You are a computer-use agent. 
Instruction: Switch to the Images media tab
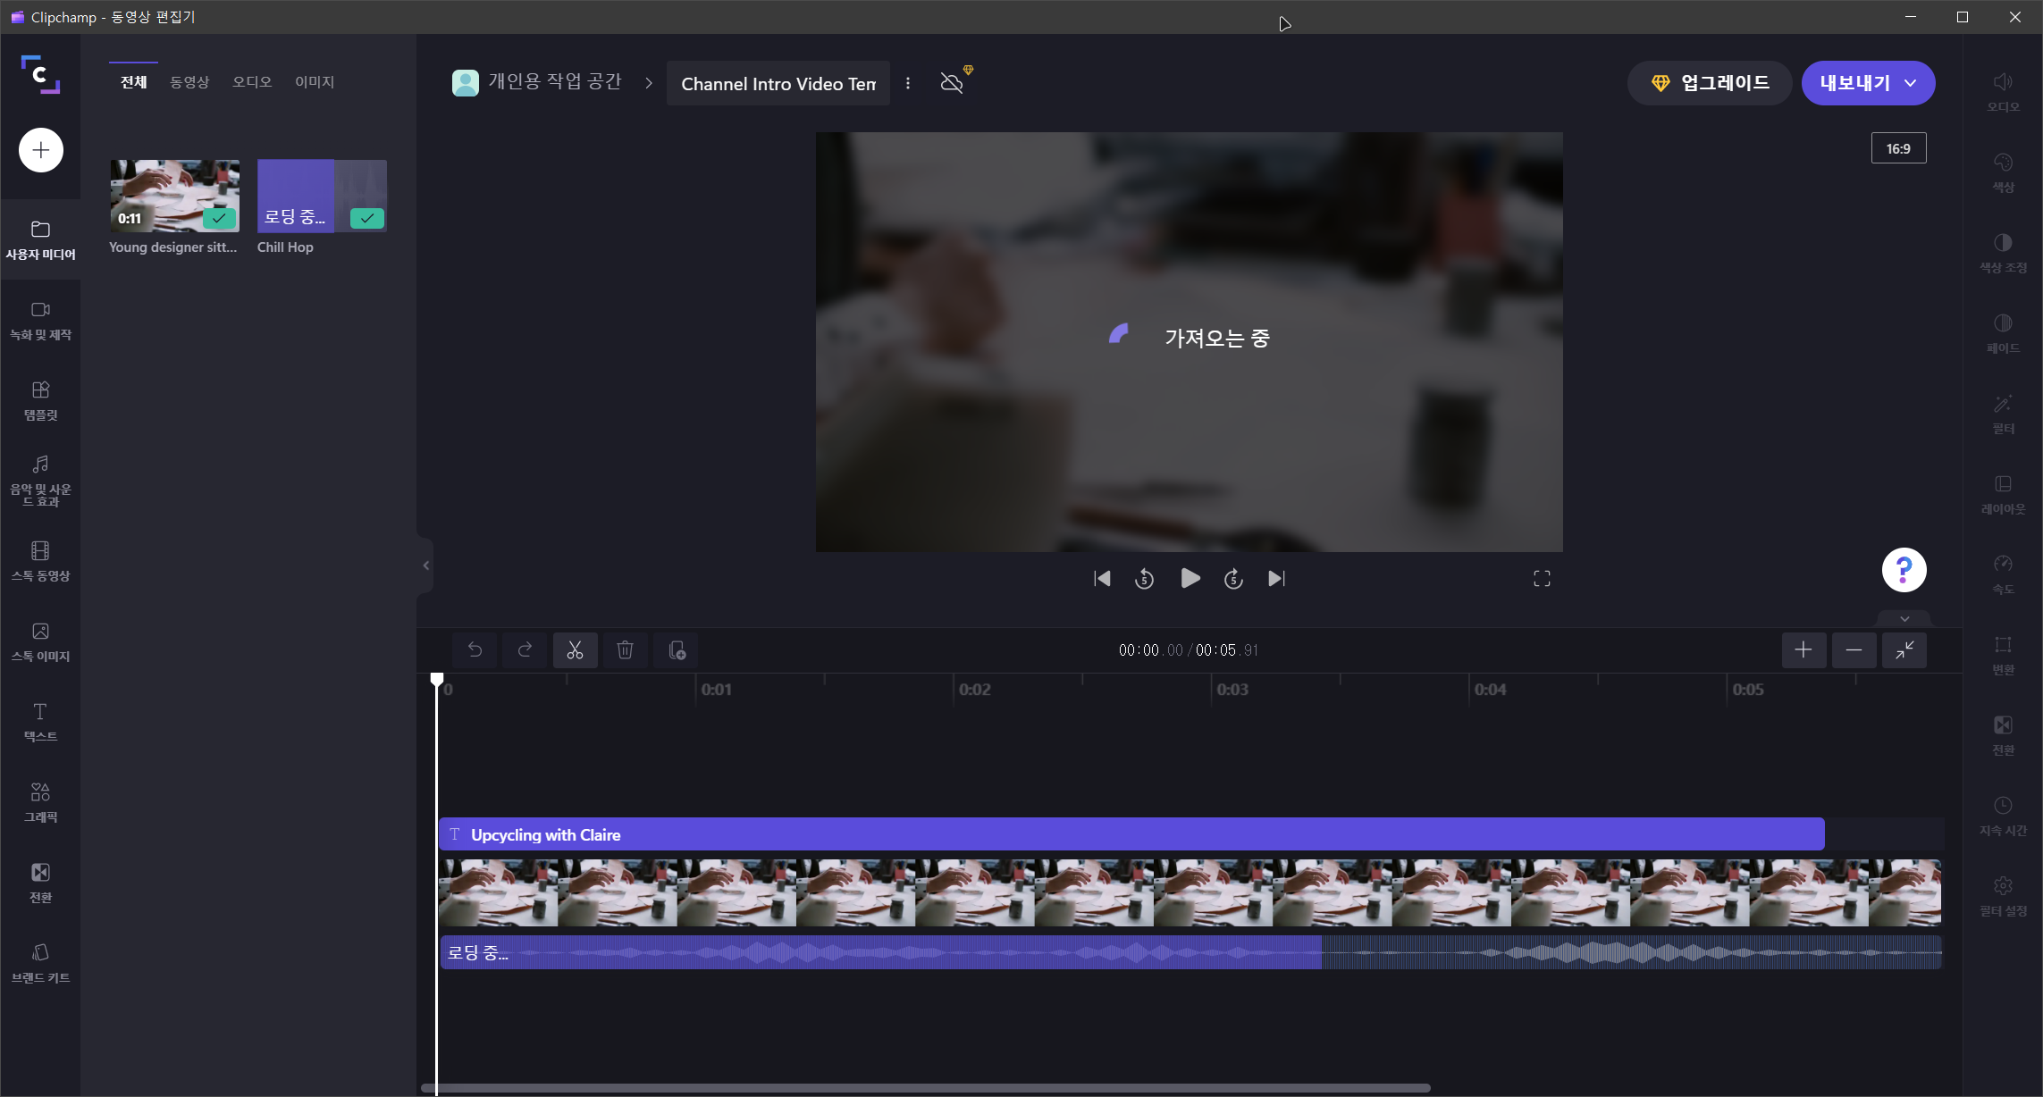tap(315, 82)
